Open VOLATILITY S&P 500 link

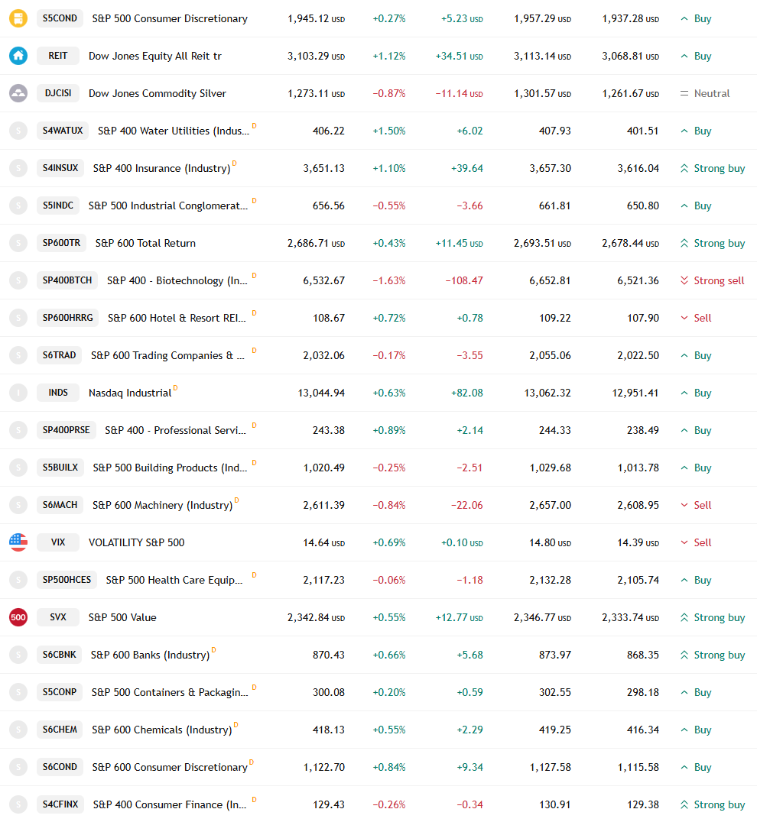[x=136, y=542]
